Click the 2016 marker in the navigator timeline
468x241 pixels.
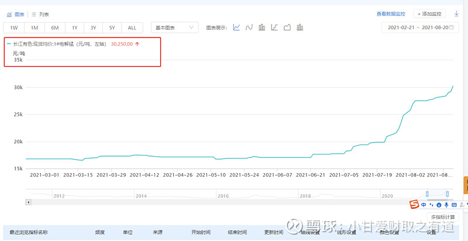pos(223,196)
